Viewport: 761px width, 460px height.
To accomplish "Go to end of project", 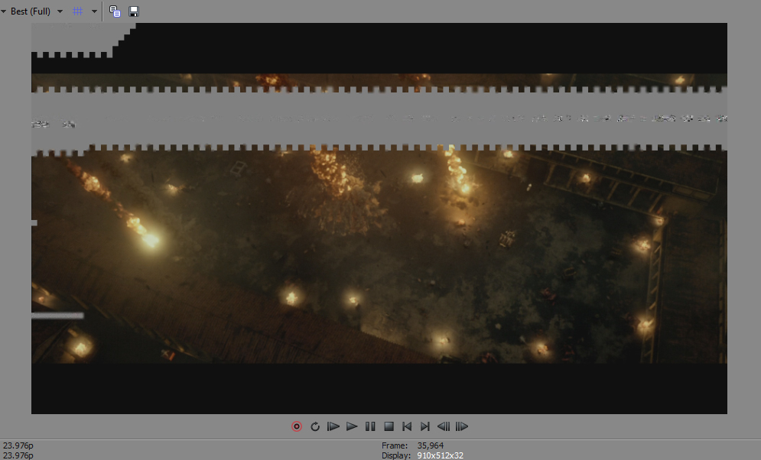I will tap(425, 426).
